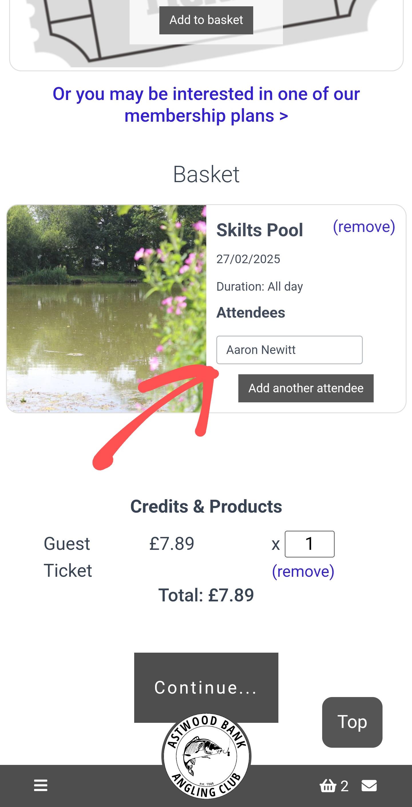Click the Guest Ticket label
412x807 pixels.
coord(68,557)
